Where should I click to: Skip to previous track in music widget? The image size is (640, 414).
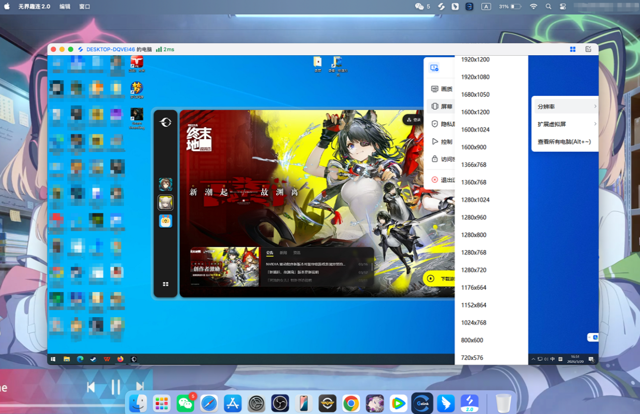[x=91, y=387]
